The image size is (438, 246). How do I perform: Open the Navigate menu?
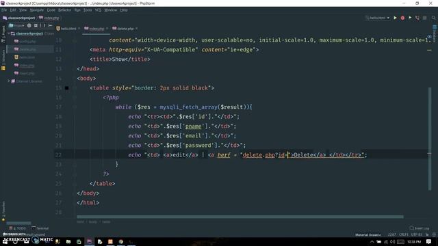coord(36,10)
